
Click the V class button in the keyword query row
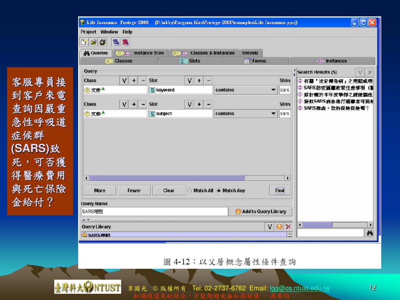pos(124,80)
